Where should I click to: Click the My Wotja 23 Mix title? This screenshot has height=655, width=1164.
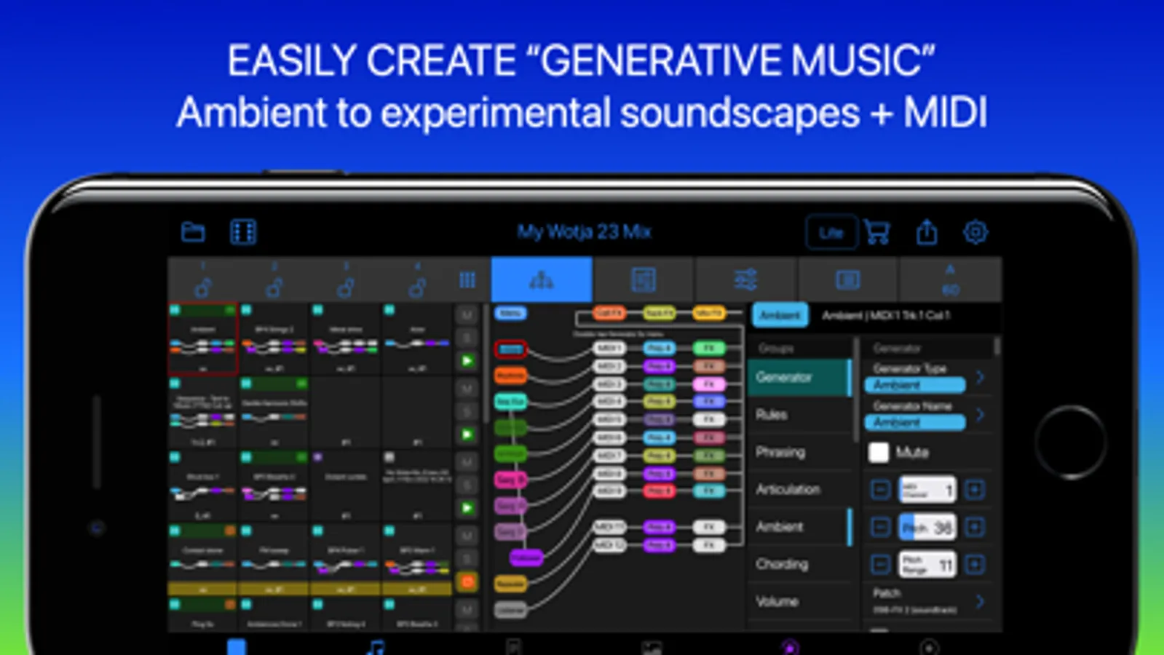coord(584,232)
